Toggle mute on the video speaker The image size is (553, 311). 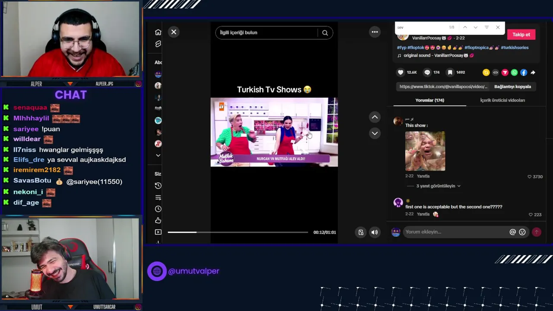375,232
